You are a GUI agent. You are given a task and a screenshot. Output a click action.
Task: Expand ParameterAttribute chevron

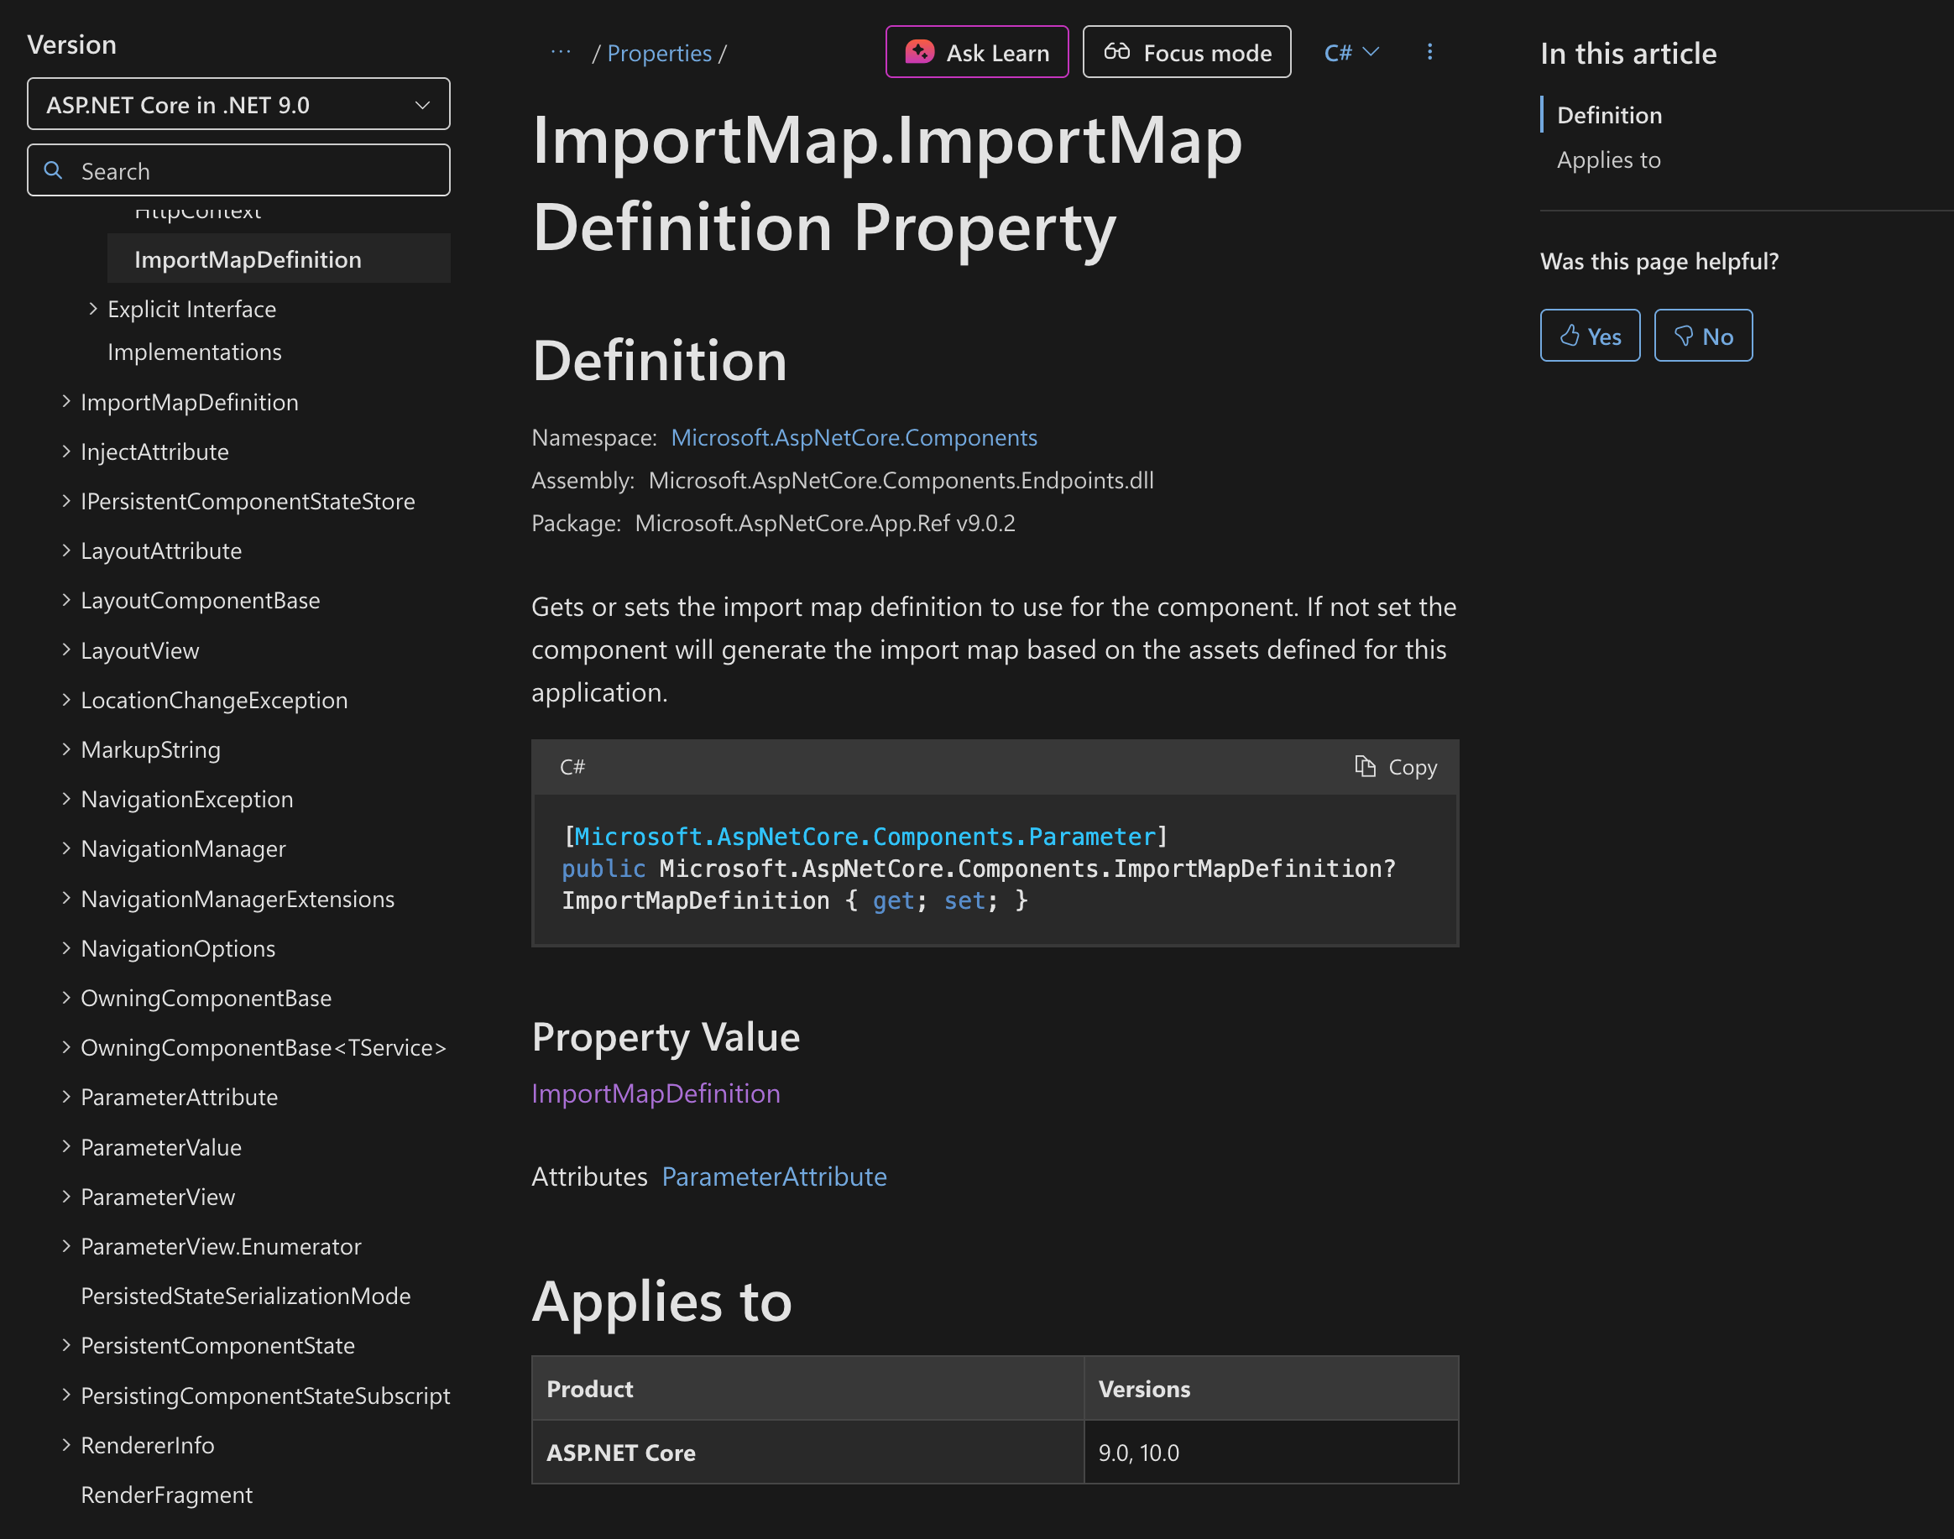pyautogui.click(x=66, y=1098)
